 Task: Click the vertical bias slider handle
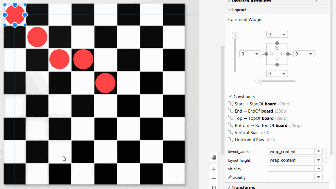pos(235,36)
